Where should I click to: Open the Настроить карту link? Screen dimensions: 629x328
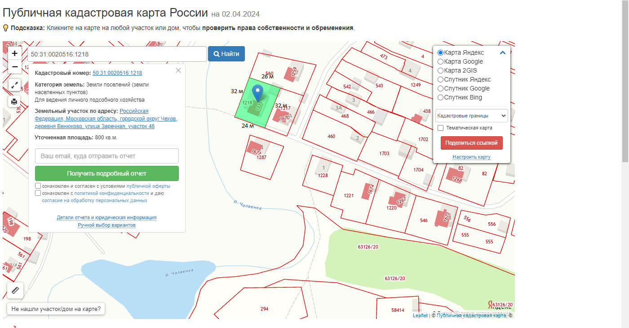point(471,157)
